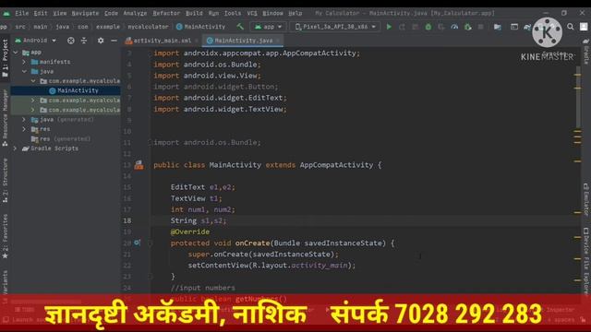Open the Code menu
Viewport: 591px width, 332px height.
(111, 13)
